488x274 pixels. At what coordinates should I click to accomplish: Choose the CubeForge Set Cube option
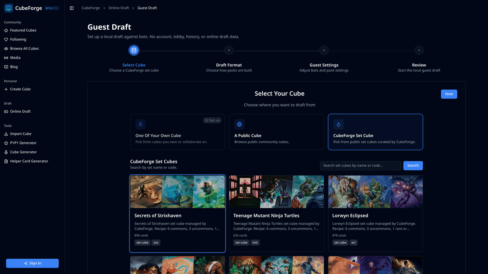coord(375,132)
